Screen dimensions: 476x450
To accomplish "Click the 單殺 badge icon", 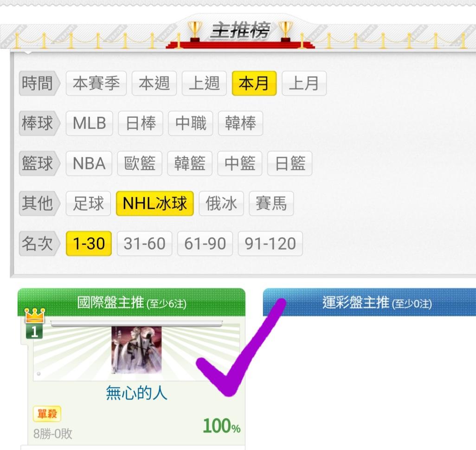I will click(47, 413).
